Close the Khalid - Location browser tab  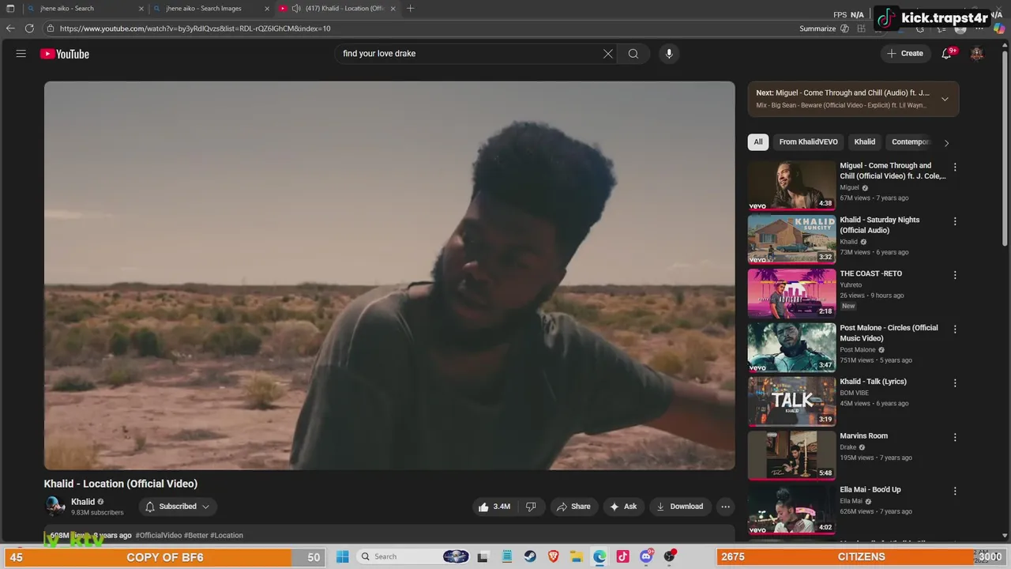coord(393,9)
